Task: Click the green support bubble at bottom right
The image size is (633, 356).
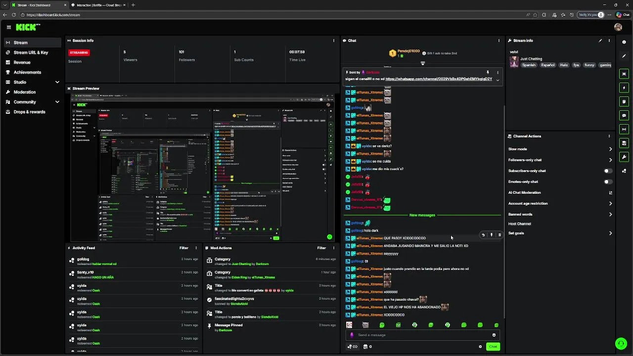Action: pos(621,343)
